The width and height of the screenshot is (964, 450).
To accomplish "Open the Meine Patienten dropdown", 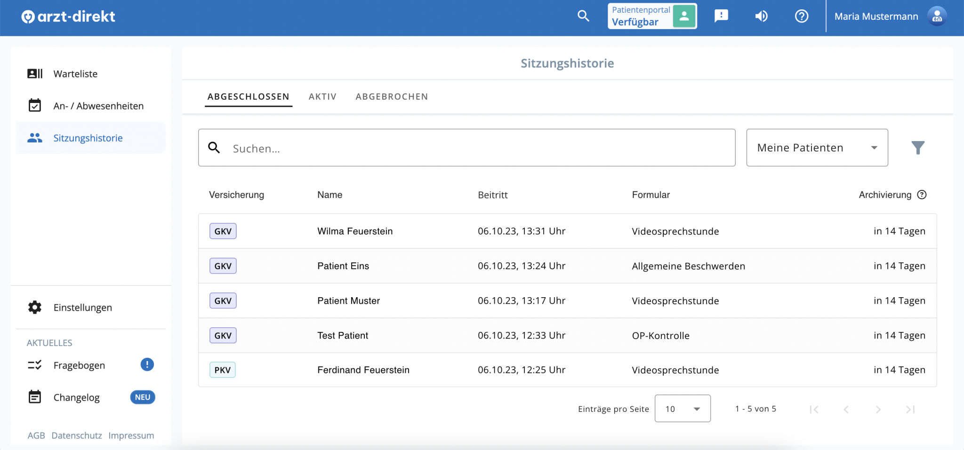I will (x=817, y=147).
